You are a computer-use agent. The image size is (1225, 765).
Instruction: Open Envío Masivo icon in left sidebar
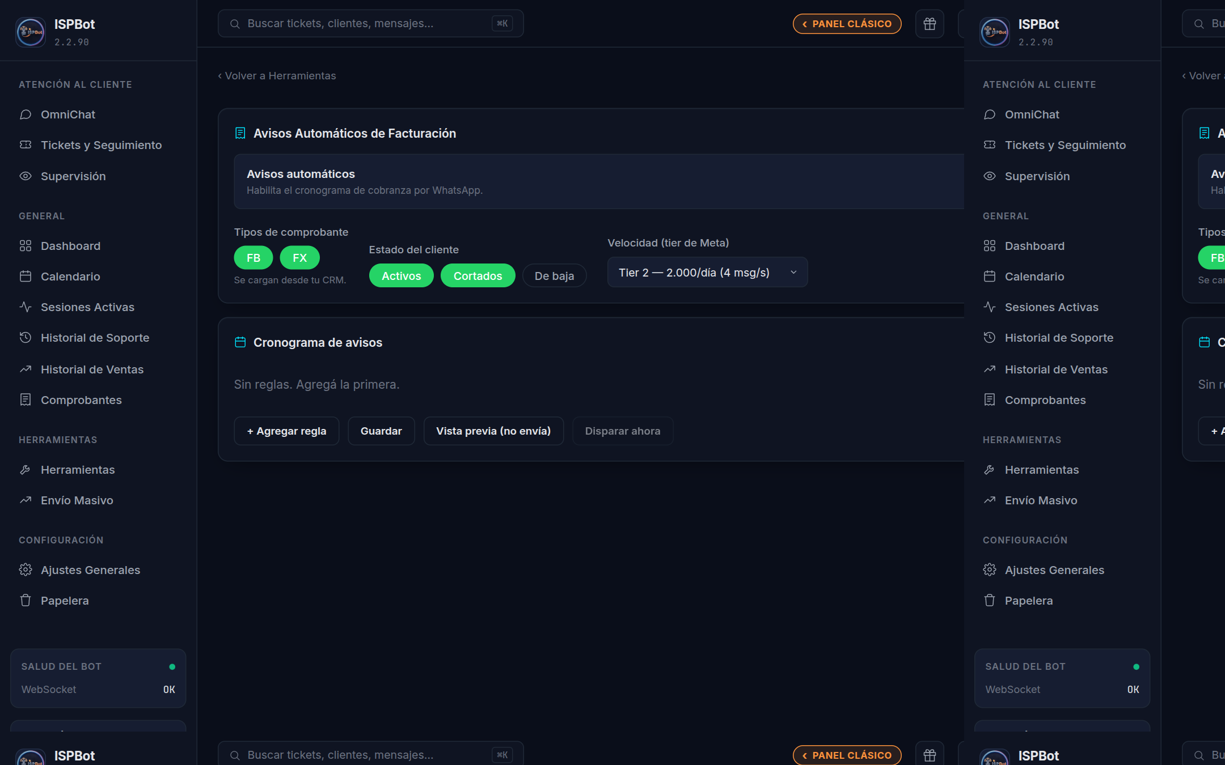pyautogui.click(x=26, y=500)
